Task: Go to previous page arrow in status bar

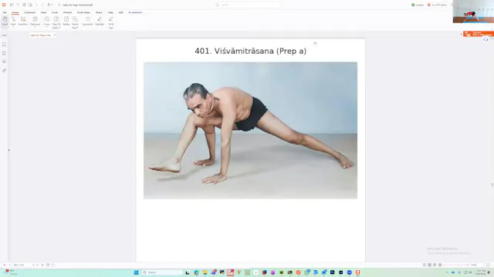Action: point(10,265)
